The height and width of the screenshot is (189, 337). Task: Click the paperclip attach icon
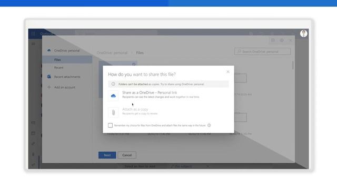(113, 112)
